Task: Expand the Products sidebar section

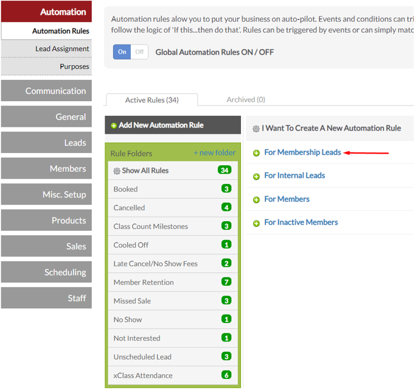Action: (47, 221)
